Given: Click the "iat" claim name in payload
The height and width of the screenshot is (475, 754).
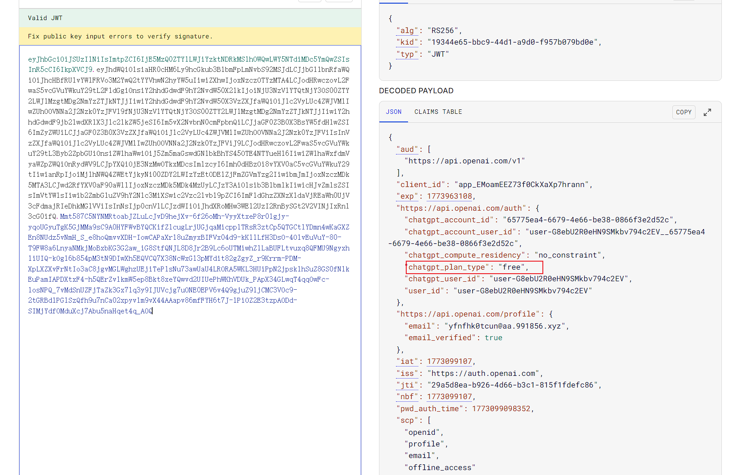Looking at the screenshot, I should [x=407, y=362].
